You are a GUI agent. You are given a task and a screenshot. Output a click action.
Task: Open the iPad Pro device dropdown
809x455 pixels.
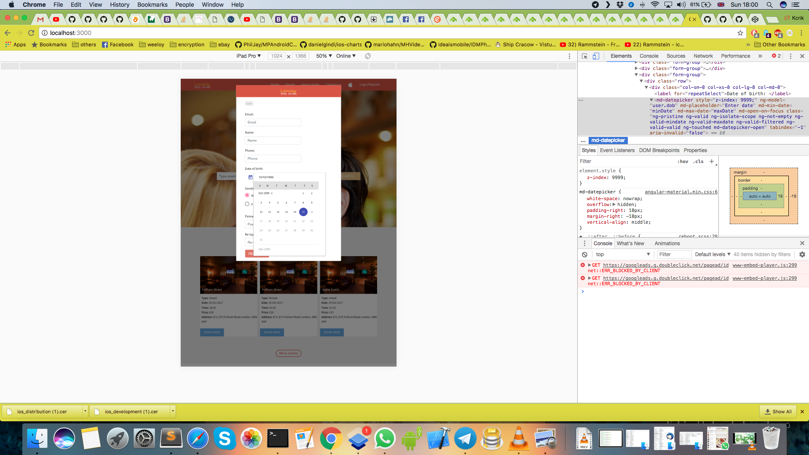[x=248, y=56]
